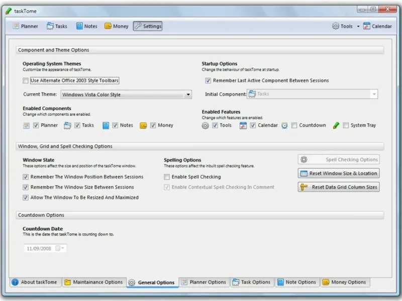Click the Calendar icon in top toolbar
The height and width of the screenshot is (301, 402).
(x=367, y=26)
